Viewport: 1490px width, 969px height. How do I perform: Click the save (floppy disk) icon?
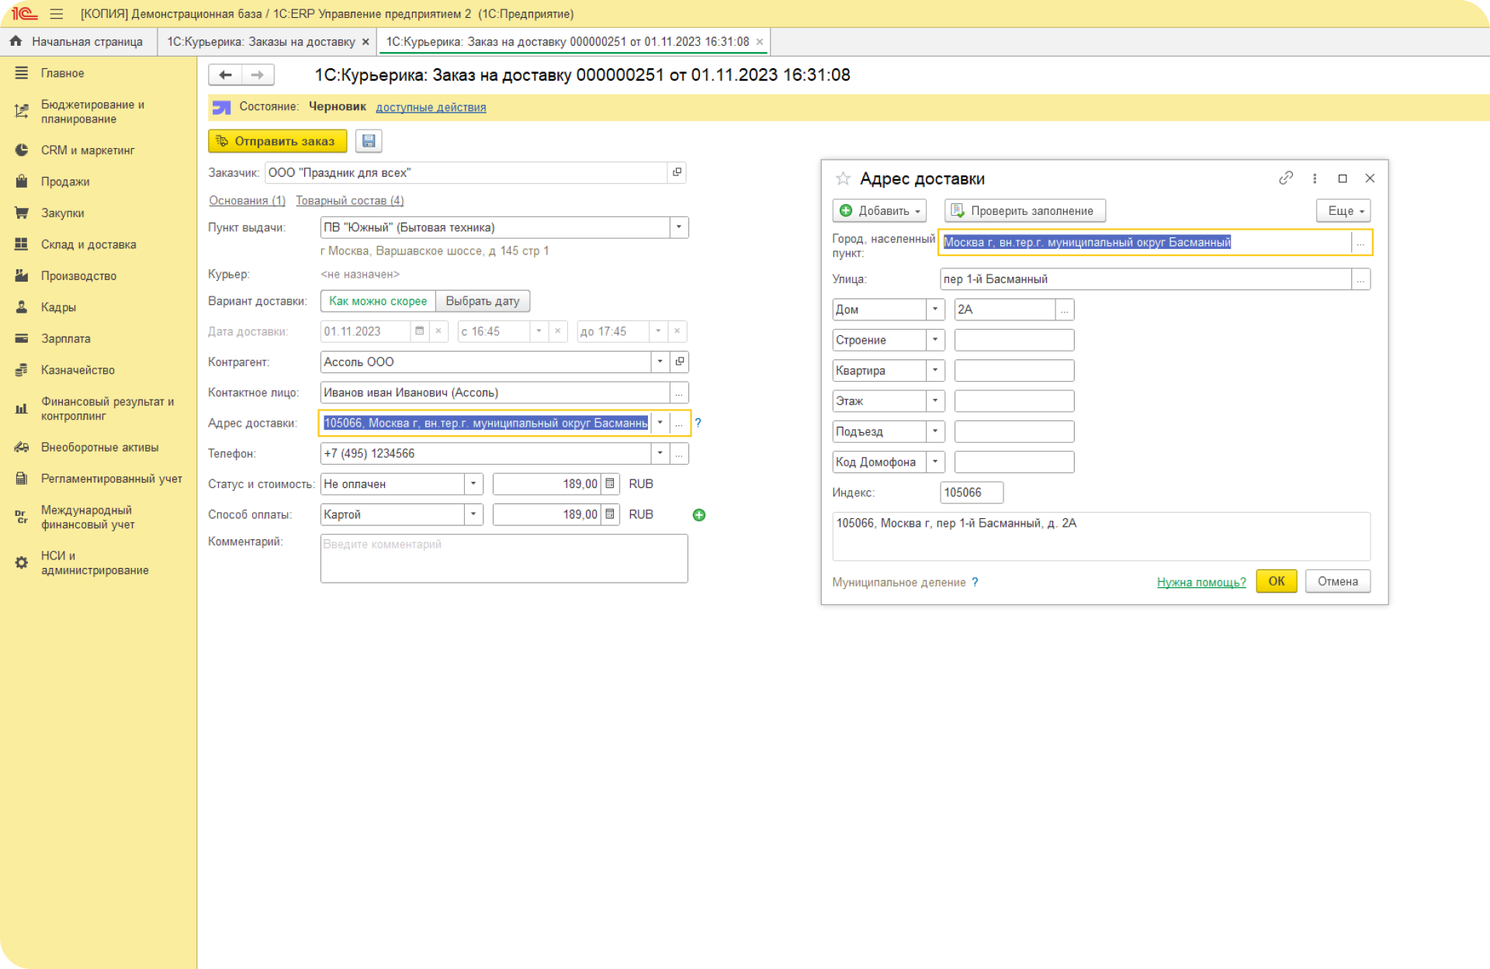coord(369,141)
